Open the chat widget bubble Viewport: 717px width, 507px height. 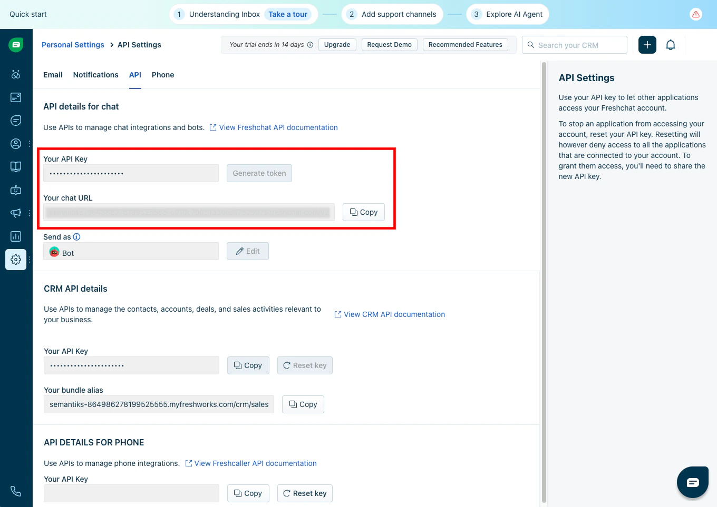coord(693,482)
